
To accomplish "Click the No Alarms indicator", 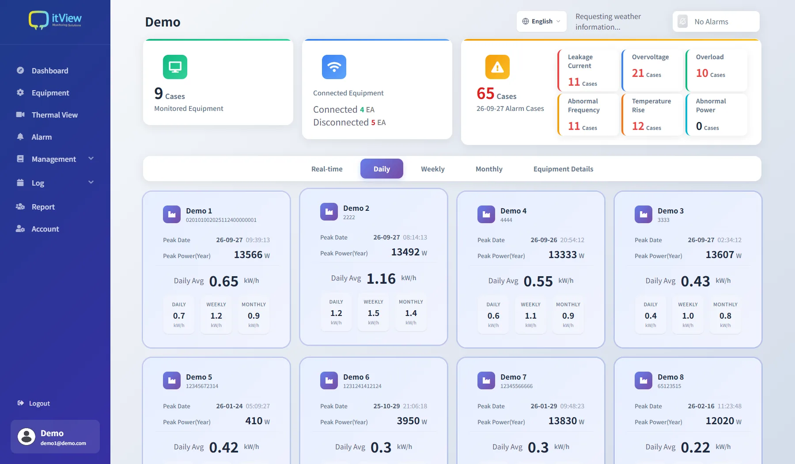I will point(716,21).
